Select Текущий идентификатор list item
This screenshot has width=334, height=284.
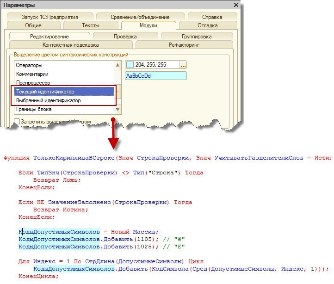(x=64, y=92)
